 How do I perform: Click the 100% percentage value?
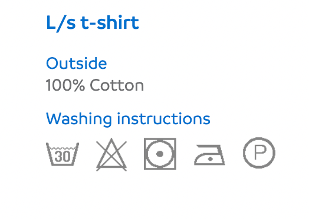65,85
